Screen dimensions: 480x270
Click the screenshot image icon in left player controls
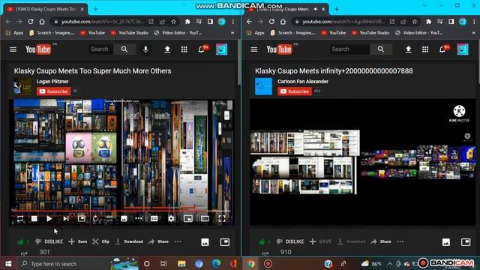pos(124,218)
